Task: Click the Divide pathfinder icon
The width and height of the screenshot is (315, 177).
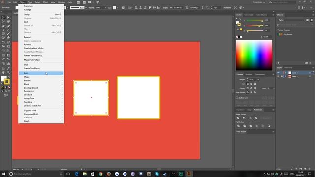Action: (x=238, y=126)
